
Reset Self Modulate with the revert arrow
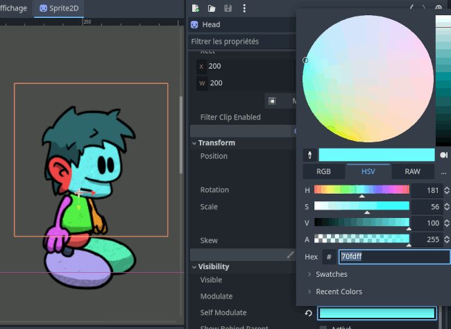click(309, 313)
